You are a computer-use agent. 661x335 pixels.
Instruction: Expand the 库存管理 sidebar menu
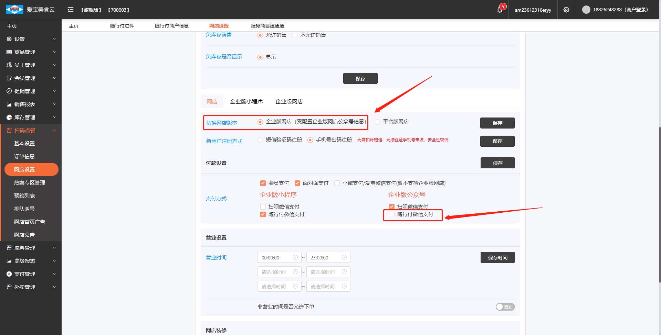point(31,117)
